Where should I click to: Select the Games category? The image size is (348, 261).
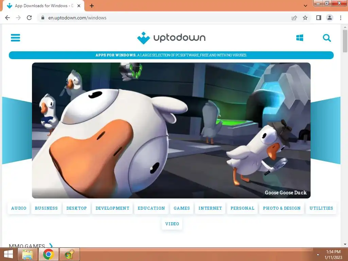point(181,208)
